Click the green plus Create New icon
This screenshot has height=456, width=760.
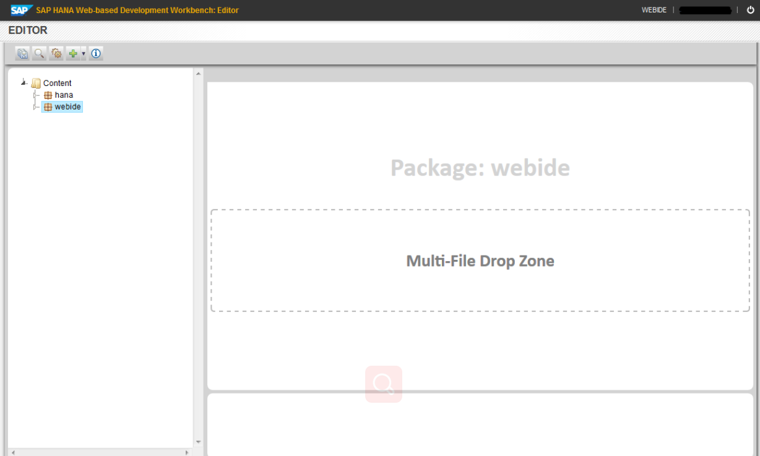pos(72,53)
